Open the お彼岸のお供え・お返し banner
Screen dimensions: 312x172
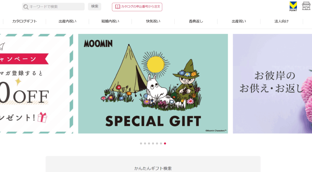(272, 84)
